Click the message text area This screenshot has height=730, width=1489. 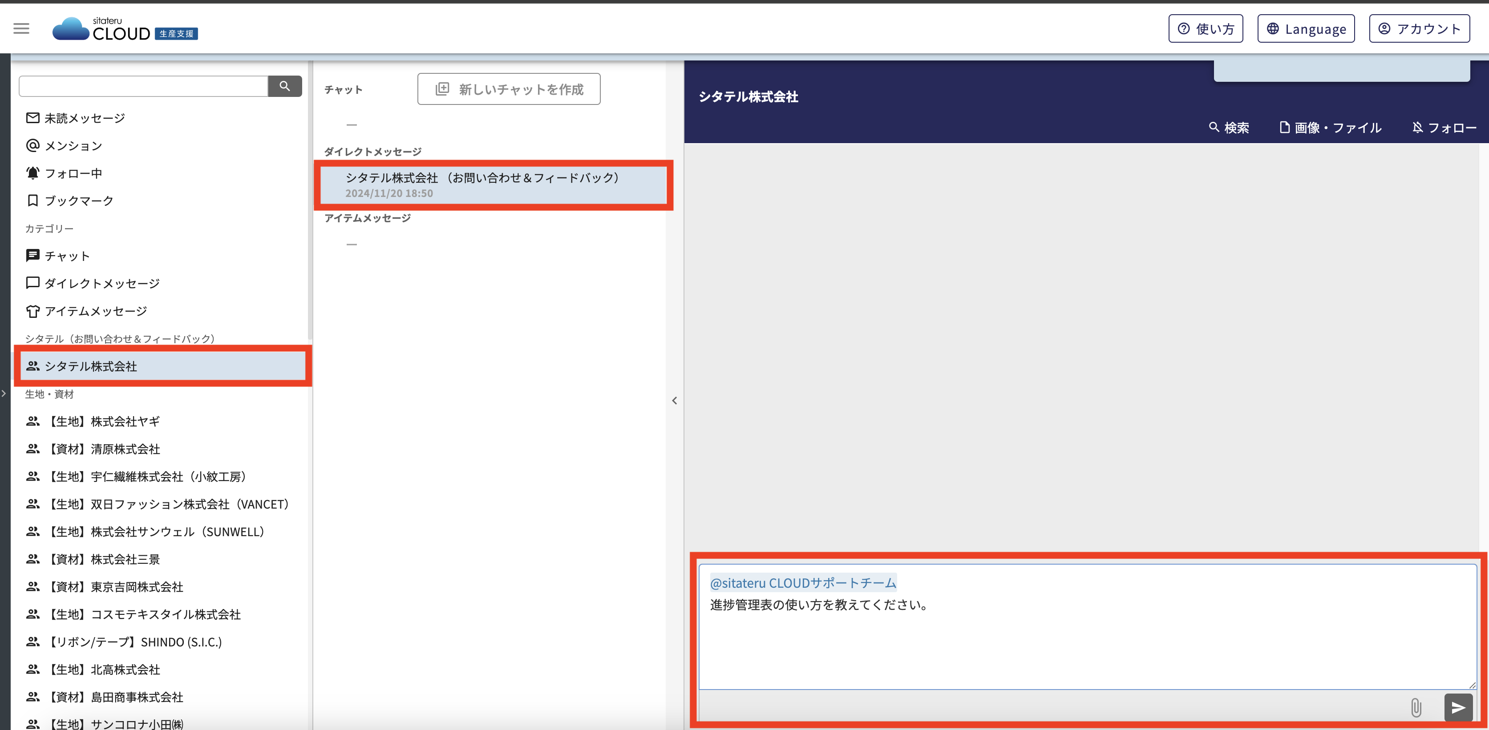pos(1087,626)
